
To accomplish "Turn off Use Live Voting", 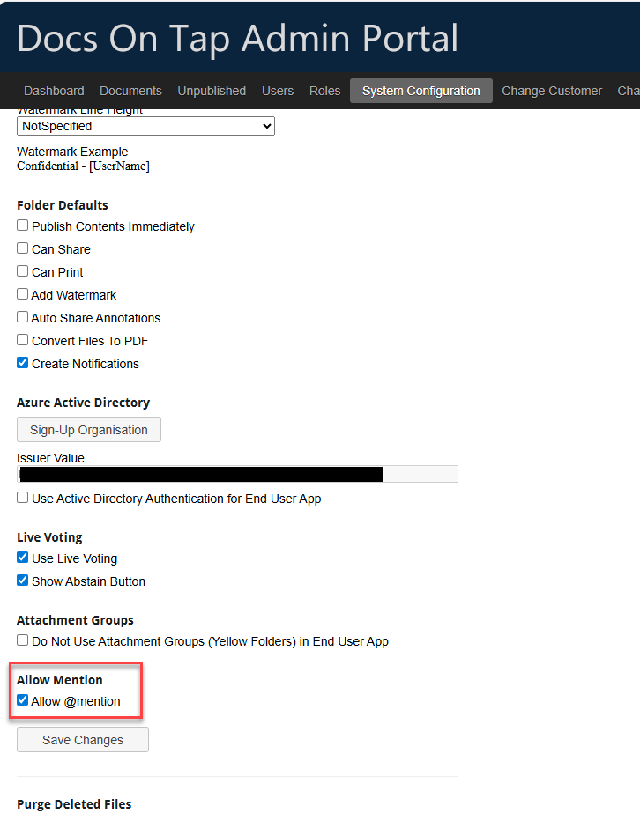I will coord(22,557).
